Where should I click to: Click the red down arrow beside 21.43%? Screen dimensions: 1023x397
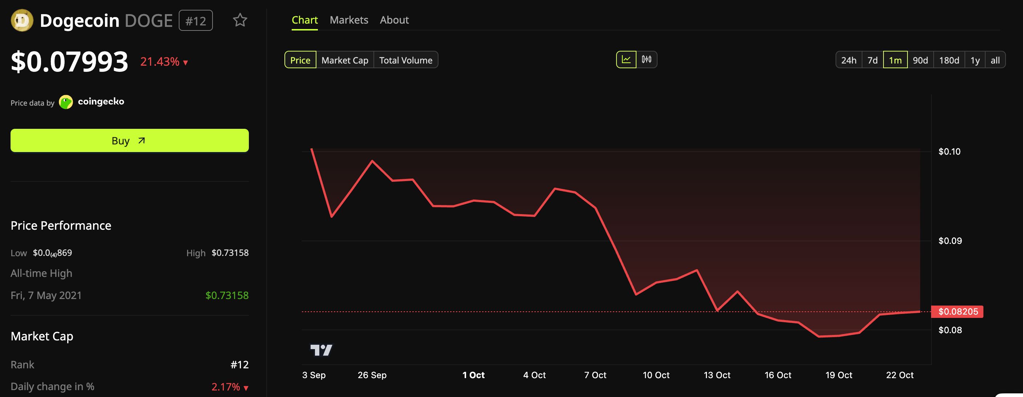pyautogui.click(x=186, y=63)
